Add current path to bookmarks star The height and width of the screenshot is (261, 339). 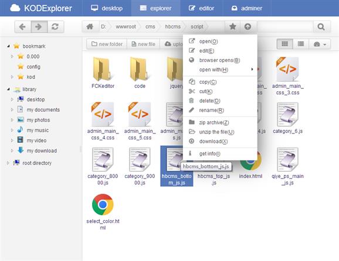pos(233,27)
